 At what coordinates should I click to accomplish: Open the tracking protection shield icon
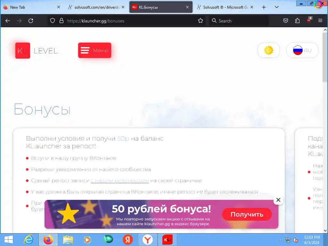coord(53,20)
